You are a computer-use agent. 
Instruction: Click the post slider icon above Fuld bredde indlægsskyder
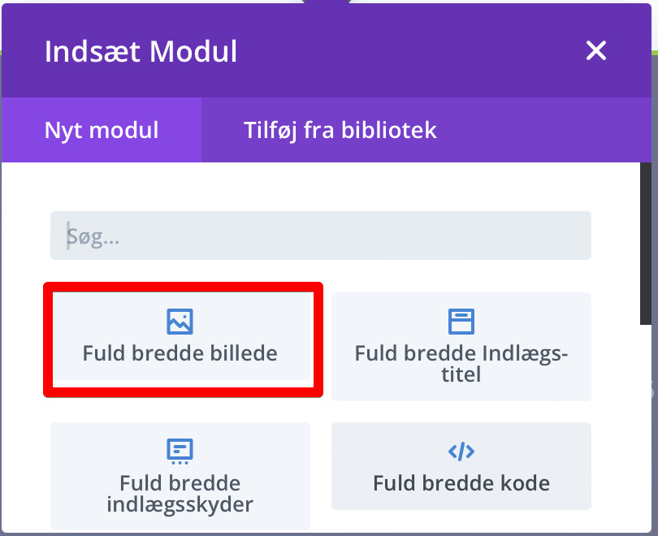pos(180,450)
